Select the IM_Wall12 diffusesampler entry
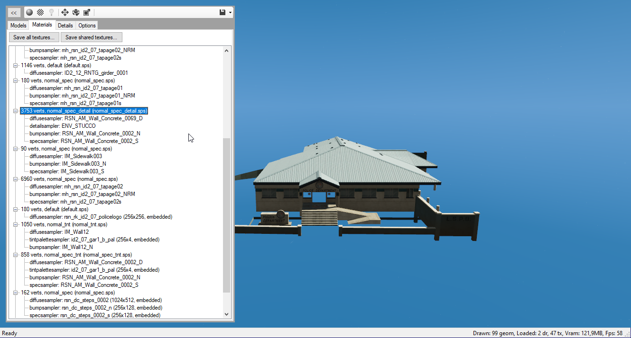The height and width of the screenshot is (338, 631). coord(58,232)
